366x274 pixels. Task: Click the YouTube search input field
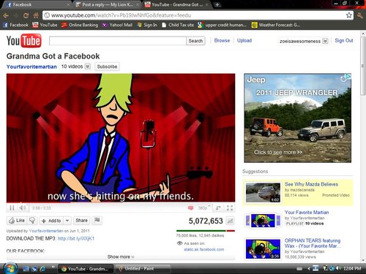coord(118,41)
